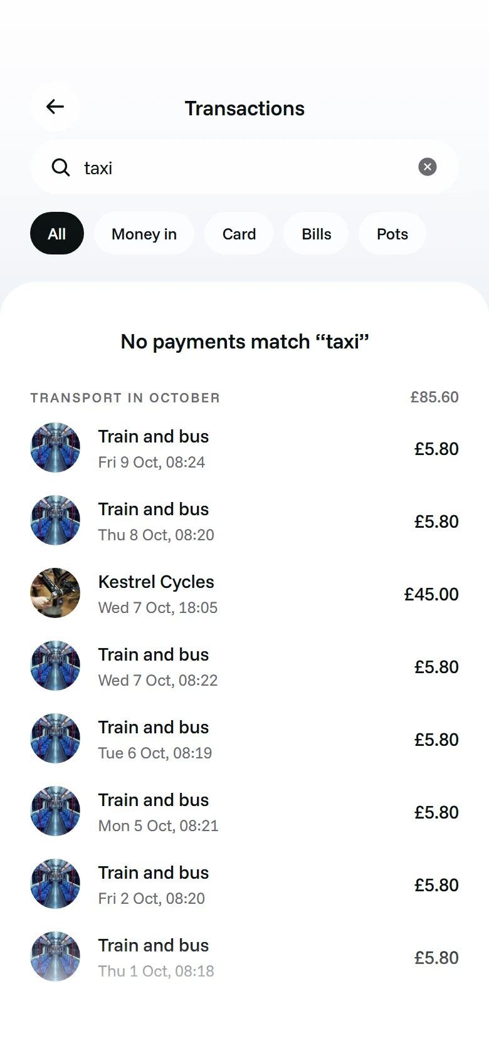This screenshot has width=489, height=1058.
Task: Click the magnifying glass search icon
Action: (61, 167)
